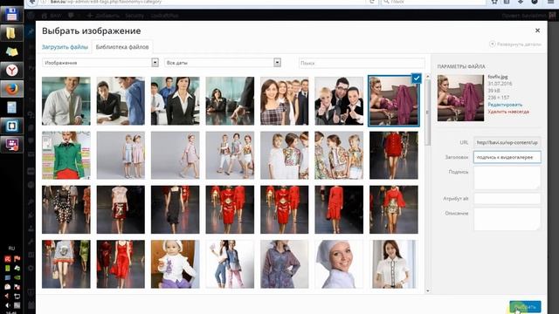The width and height of the screenshot is (559, 314).
Task: Select the smiling businessman in white shirt thumbnail
Action: point(66,101)
